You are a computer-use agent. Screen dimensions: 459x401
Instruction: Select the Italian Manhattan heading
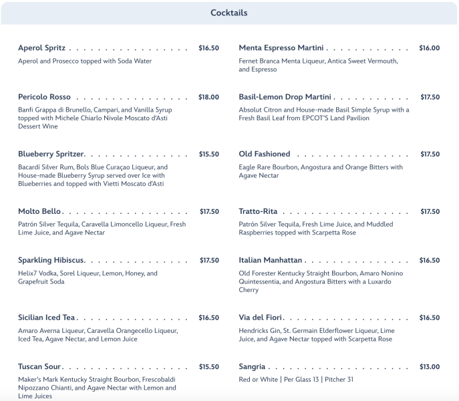271,261
